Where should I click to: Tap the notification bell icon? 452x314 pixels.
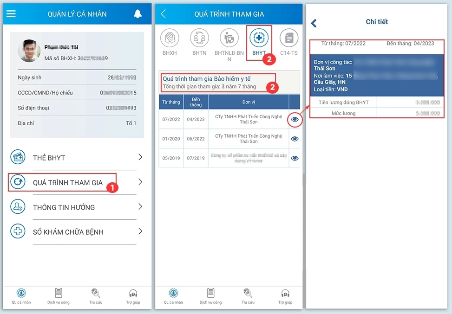(x=138, y=13)
